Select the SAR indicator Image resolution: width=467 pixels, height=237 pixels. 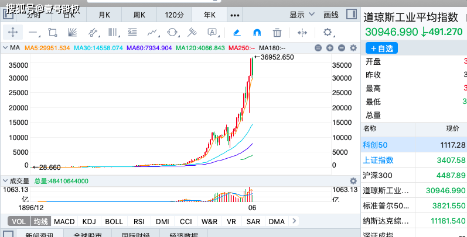tap(253, 221)
